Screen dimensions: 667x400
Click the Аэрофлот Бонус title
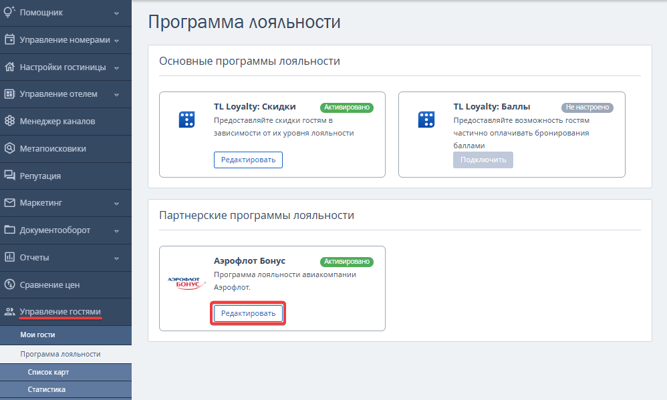click(x=249, y=261)
